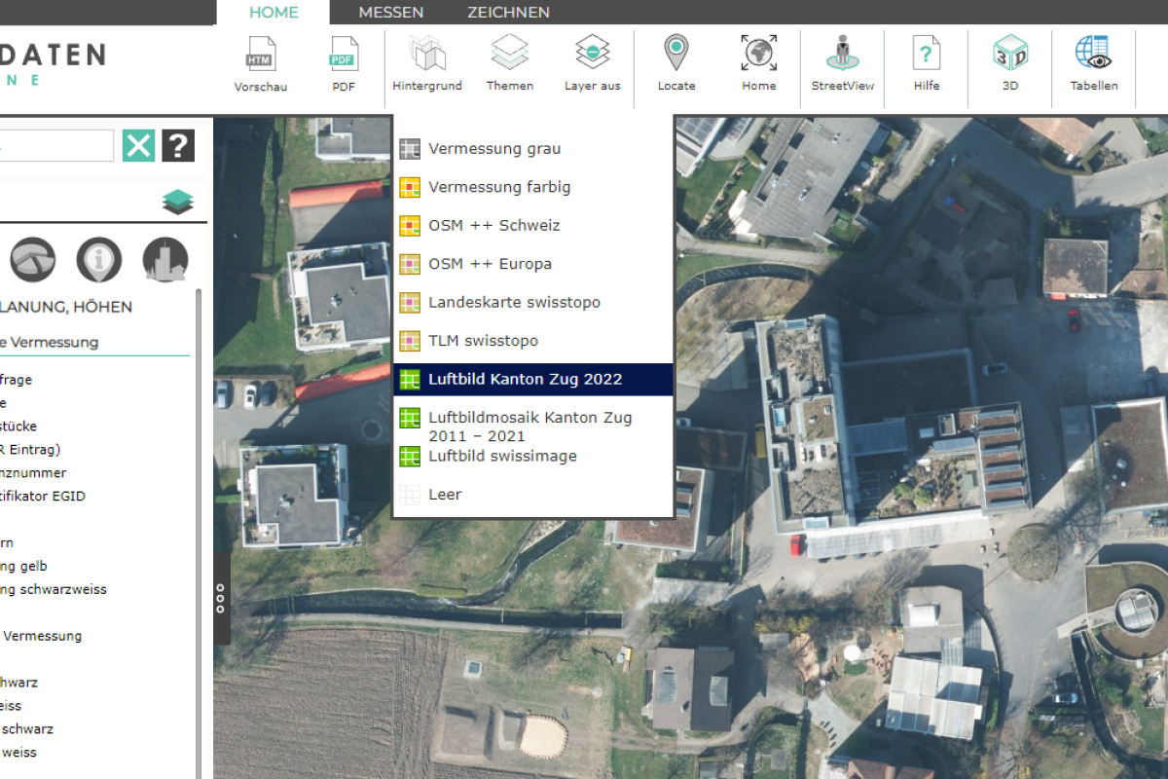Open the Tabellen tables tool

1093,63
